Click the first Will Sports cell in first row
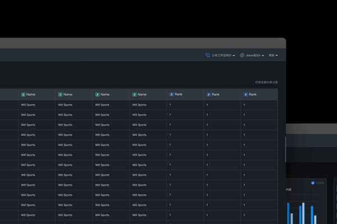 point(28,105)
